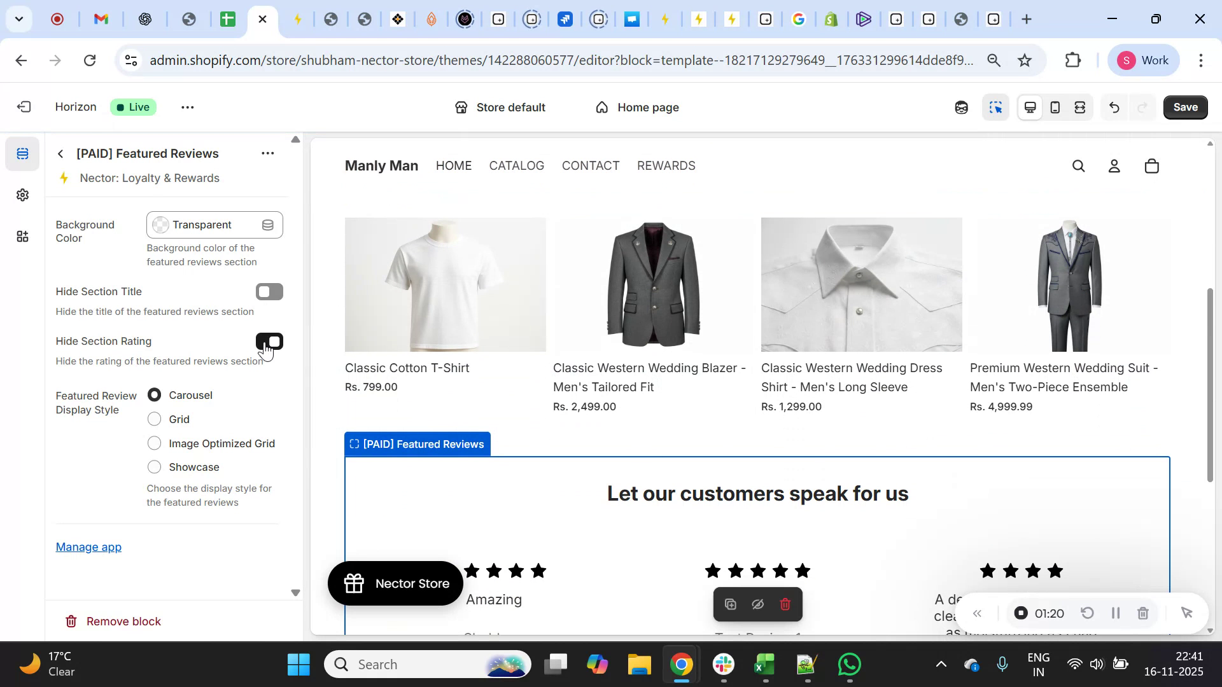Viewport: 1222px width, 687px height.
Task: Select the Showcase display style option
Action: pos(153,467)
